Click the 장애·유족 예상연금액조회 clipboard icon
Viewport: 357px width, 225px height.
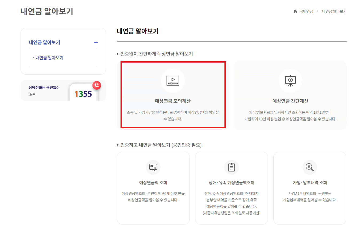click(x=231, y=167)
